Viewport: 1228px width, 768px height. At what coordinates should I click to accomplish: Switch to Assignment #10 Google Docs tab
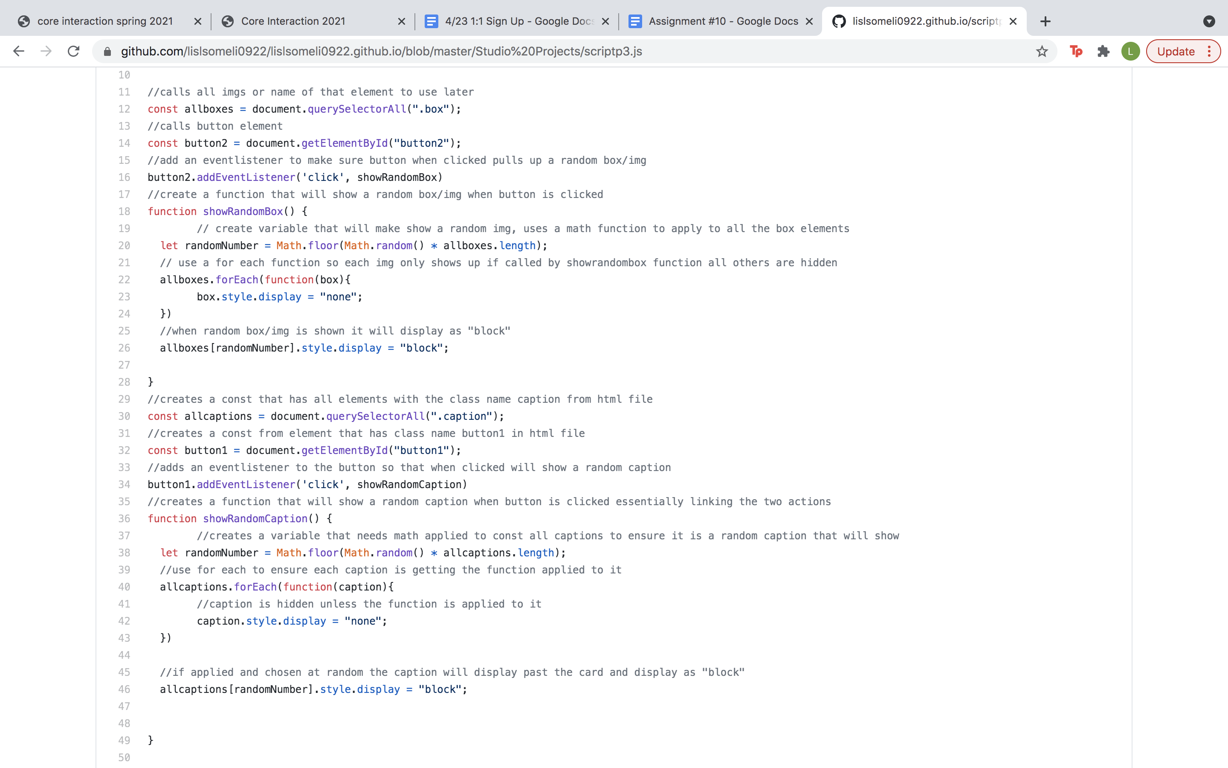click(x=723, y=21)
